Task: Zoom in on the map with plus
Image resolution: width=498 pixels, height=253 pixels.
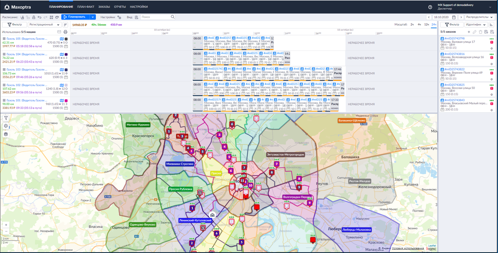Action: pos(6,225)
